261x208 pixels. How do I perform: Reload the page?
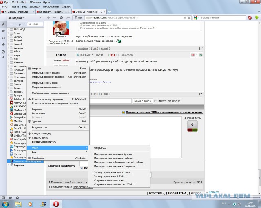pos(61,17)
